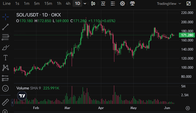Click the current price tag 171.280
Image resolution: width=196 pixels, height=113 pixels.
coord(187,35)
